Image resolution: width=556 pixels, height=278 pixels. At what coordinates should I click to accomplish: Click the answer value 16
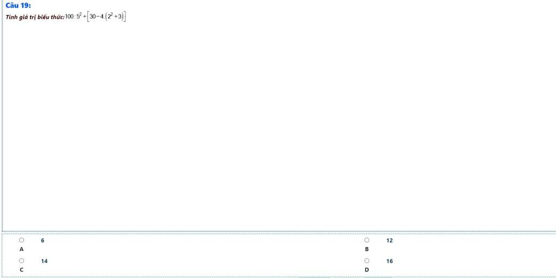tap(390, 261)
